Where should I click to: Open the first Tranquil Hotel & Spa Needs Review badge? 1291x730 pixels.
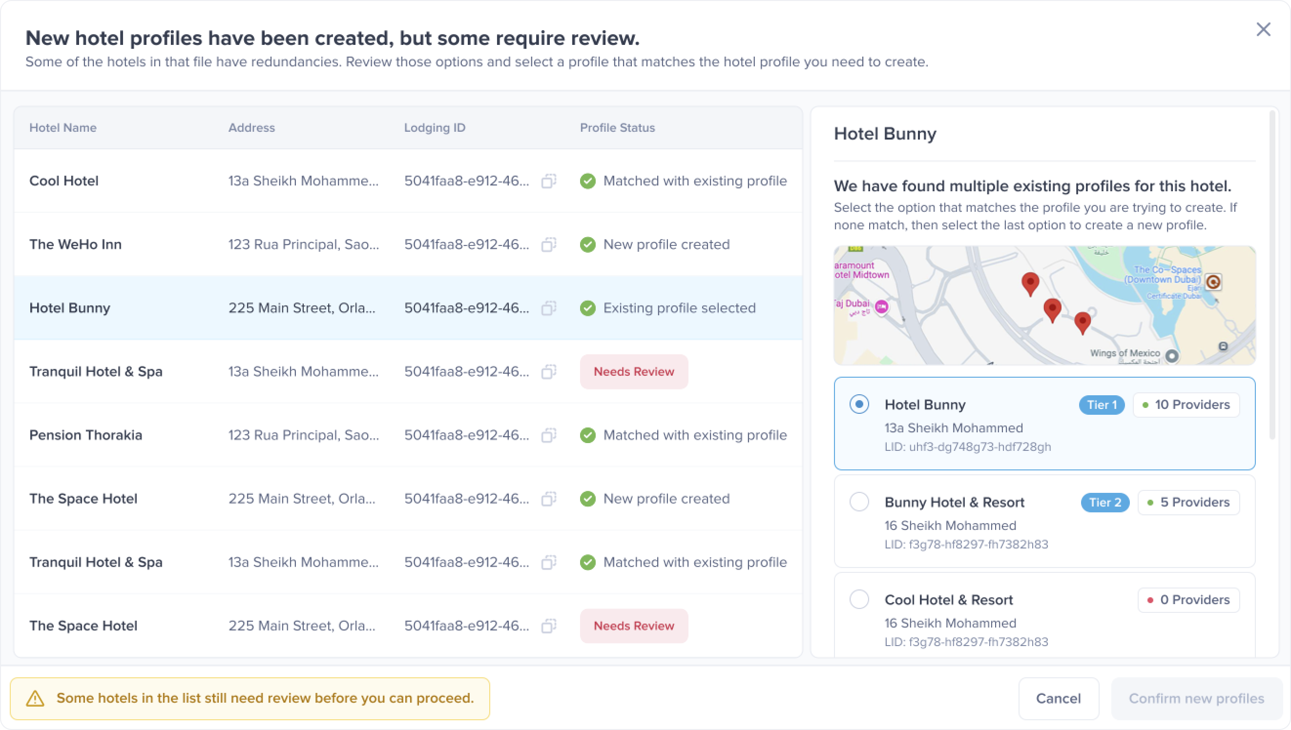(633, 371)
